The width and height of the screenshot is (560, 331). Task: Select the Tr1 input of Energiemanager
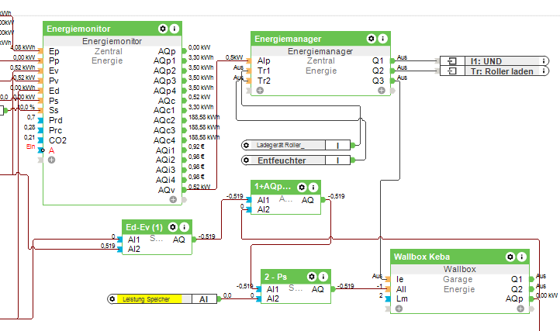click(264, 71)
